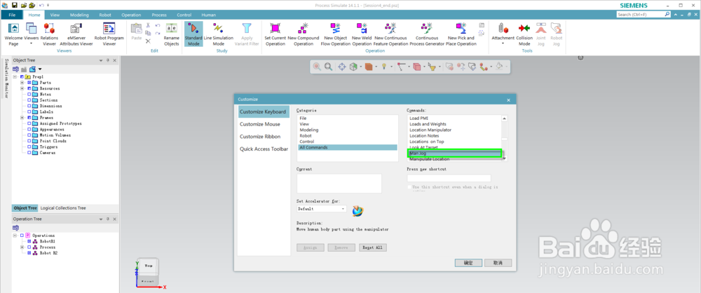The height and width of the screenshot is (293, 701).
Task: Create a New Compound Operation
Action: 304,34
